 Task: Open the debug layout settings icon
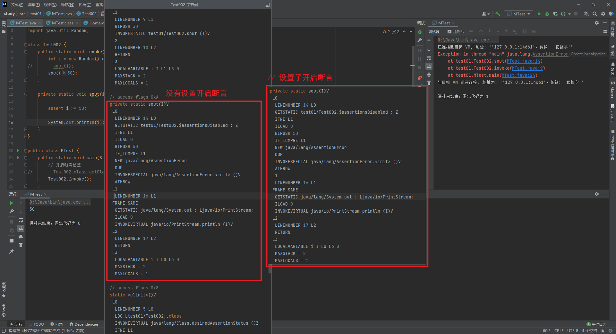point(605,32)
